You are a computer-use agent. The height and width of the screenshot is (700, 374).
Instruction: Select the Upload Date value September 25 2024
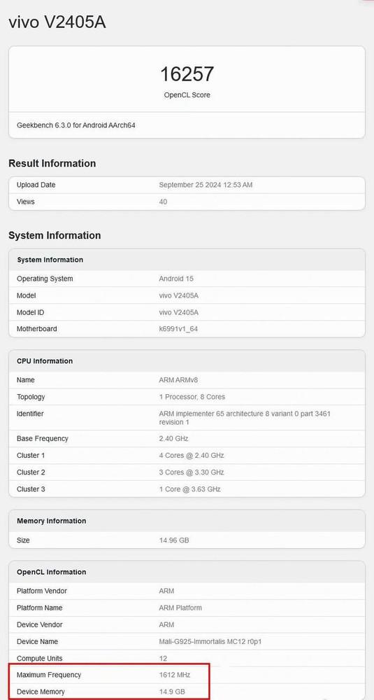[x=206, y=185]
